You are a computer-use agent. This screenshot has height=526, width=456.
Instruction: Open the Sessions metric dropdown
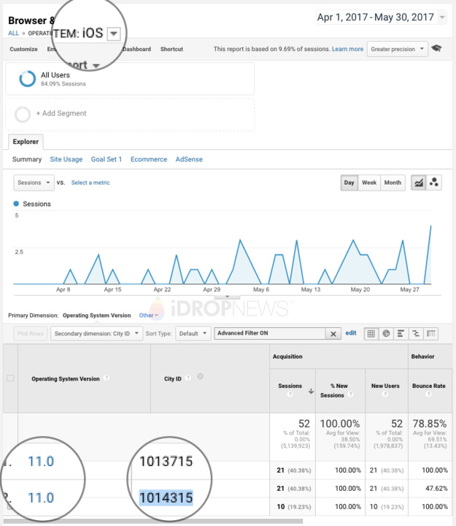[x=34, y=183]
